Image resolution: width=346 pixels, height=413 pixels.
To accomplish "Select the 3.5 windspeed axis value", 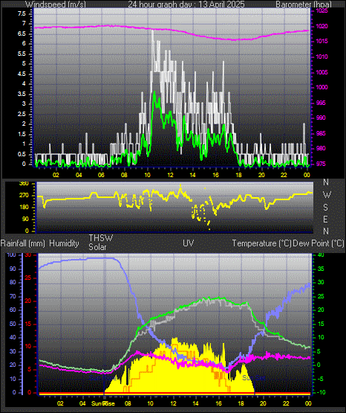I will tap(22, 94).
